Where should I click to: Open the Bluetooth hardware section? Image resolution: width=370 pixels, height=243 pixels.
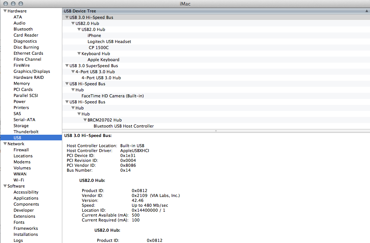coord(23,29)
